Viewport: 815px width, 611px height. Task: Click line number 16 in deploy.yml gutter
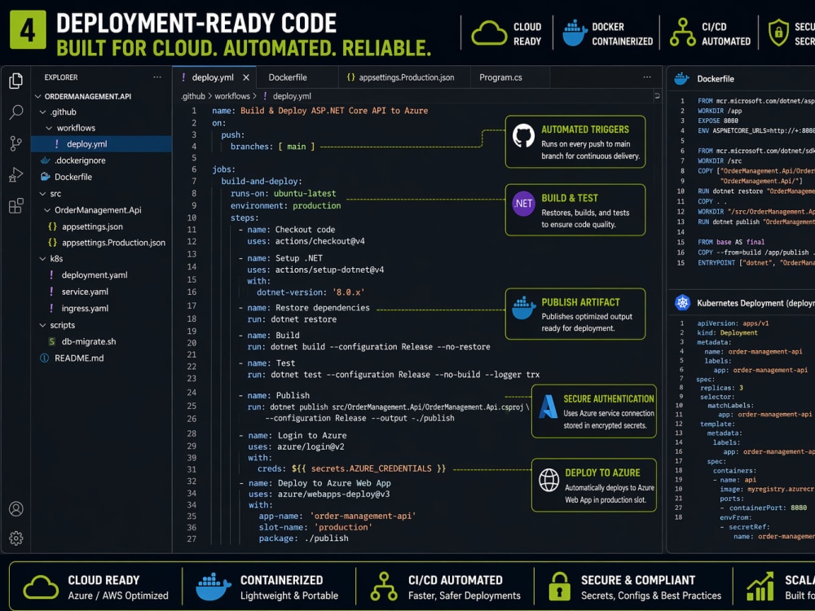click(x=192, y=292)
